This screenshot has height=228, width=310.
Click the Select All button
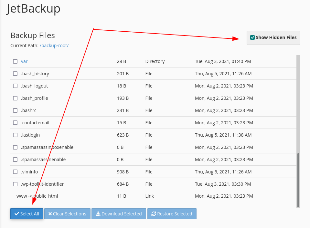click(x=27, y=214)
